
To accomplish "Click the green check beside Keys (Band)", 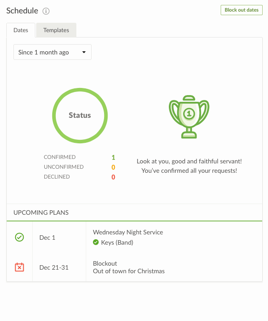I will [x=96, y=242].
